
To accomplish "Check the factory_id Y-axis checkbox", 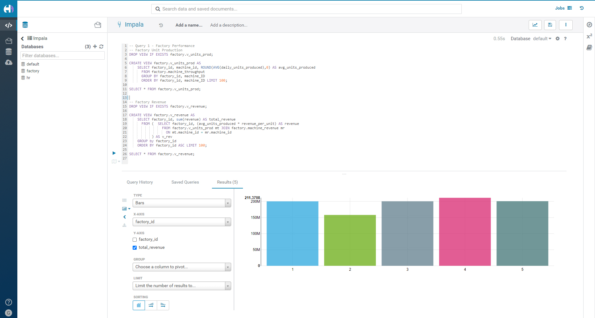I will click(x=134, y=240).
